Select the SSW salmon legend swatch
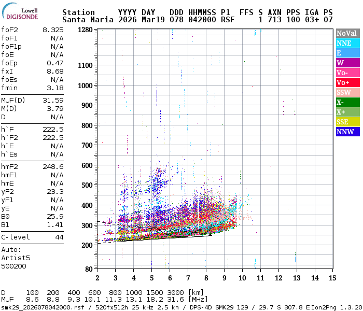Viewport: 363px width, 311px height. (348, 92)
